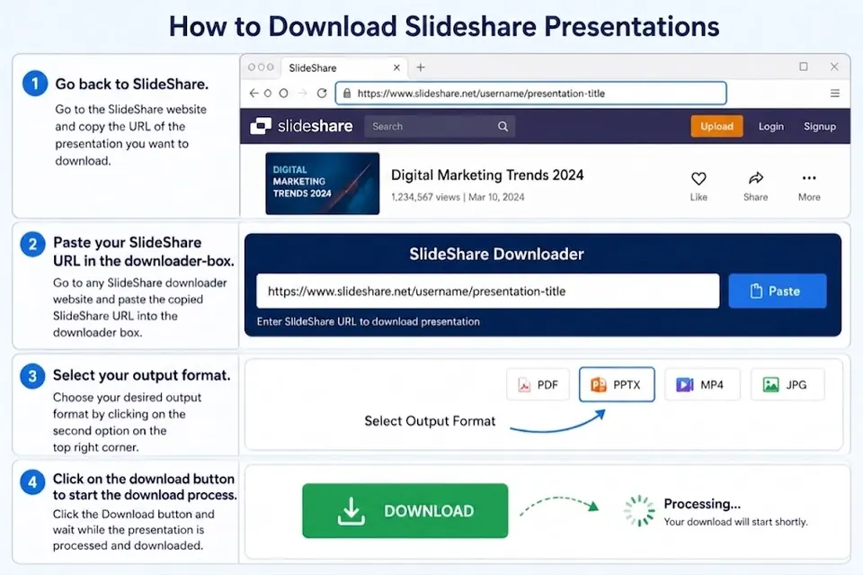Click the 'Select Output Format' label
This screenshot has width=863, height=575.
coord(430,421)
